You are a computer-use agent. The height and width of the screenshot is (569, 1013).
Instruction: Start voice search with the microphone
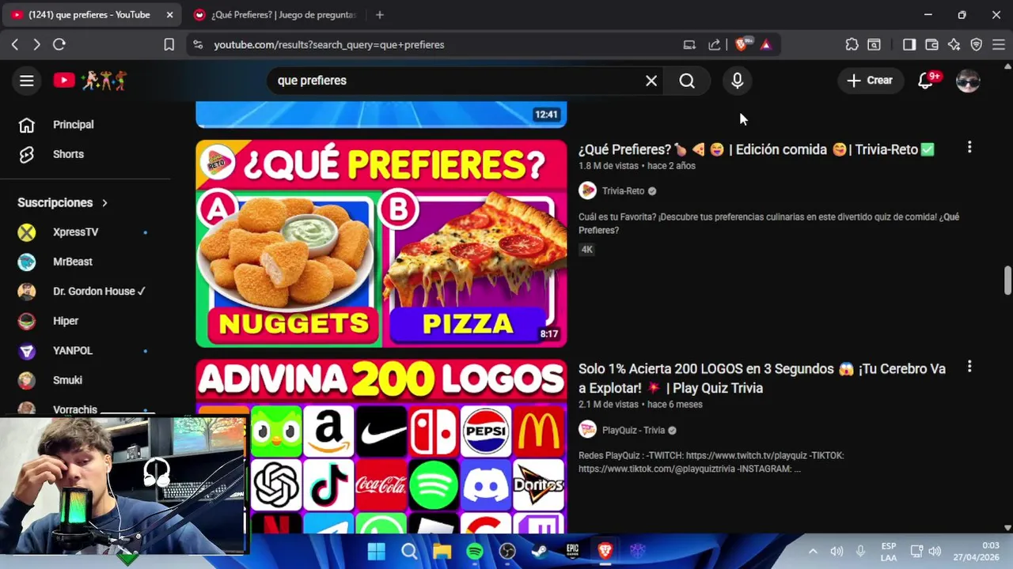pos(738,81)
